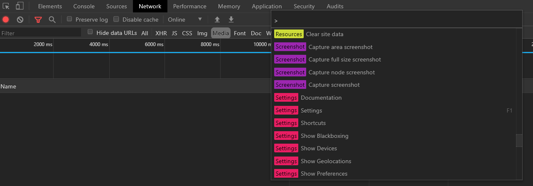Click the network Filter text field
Image resolution: width=533 pixels, height=186 pixels.
(41, 33)
